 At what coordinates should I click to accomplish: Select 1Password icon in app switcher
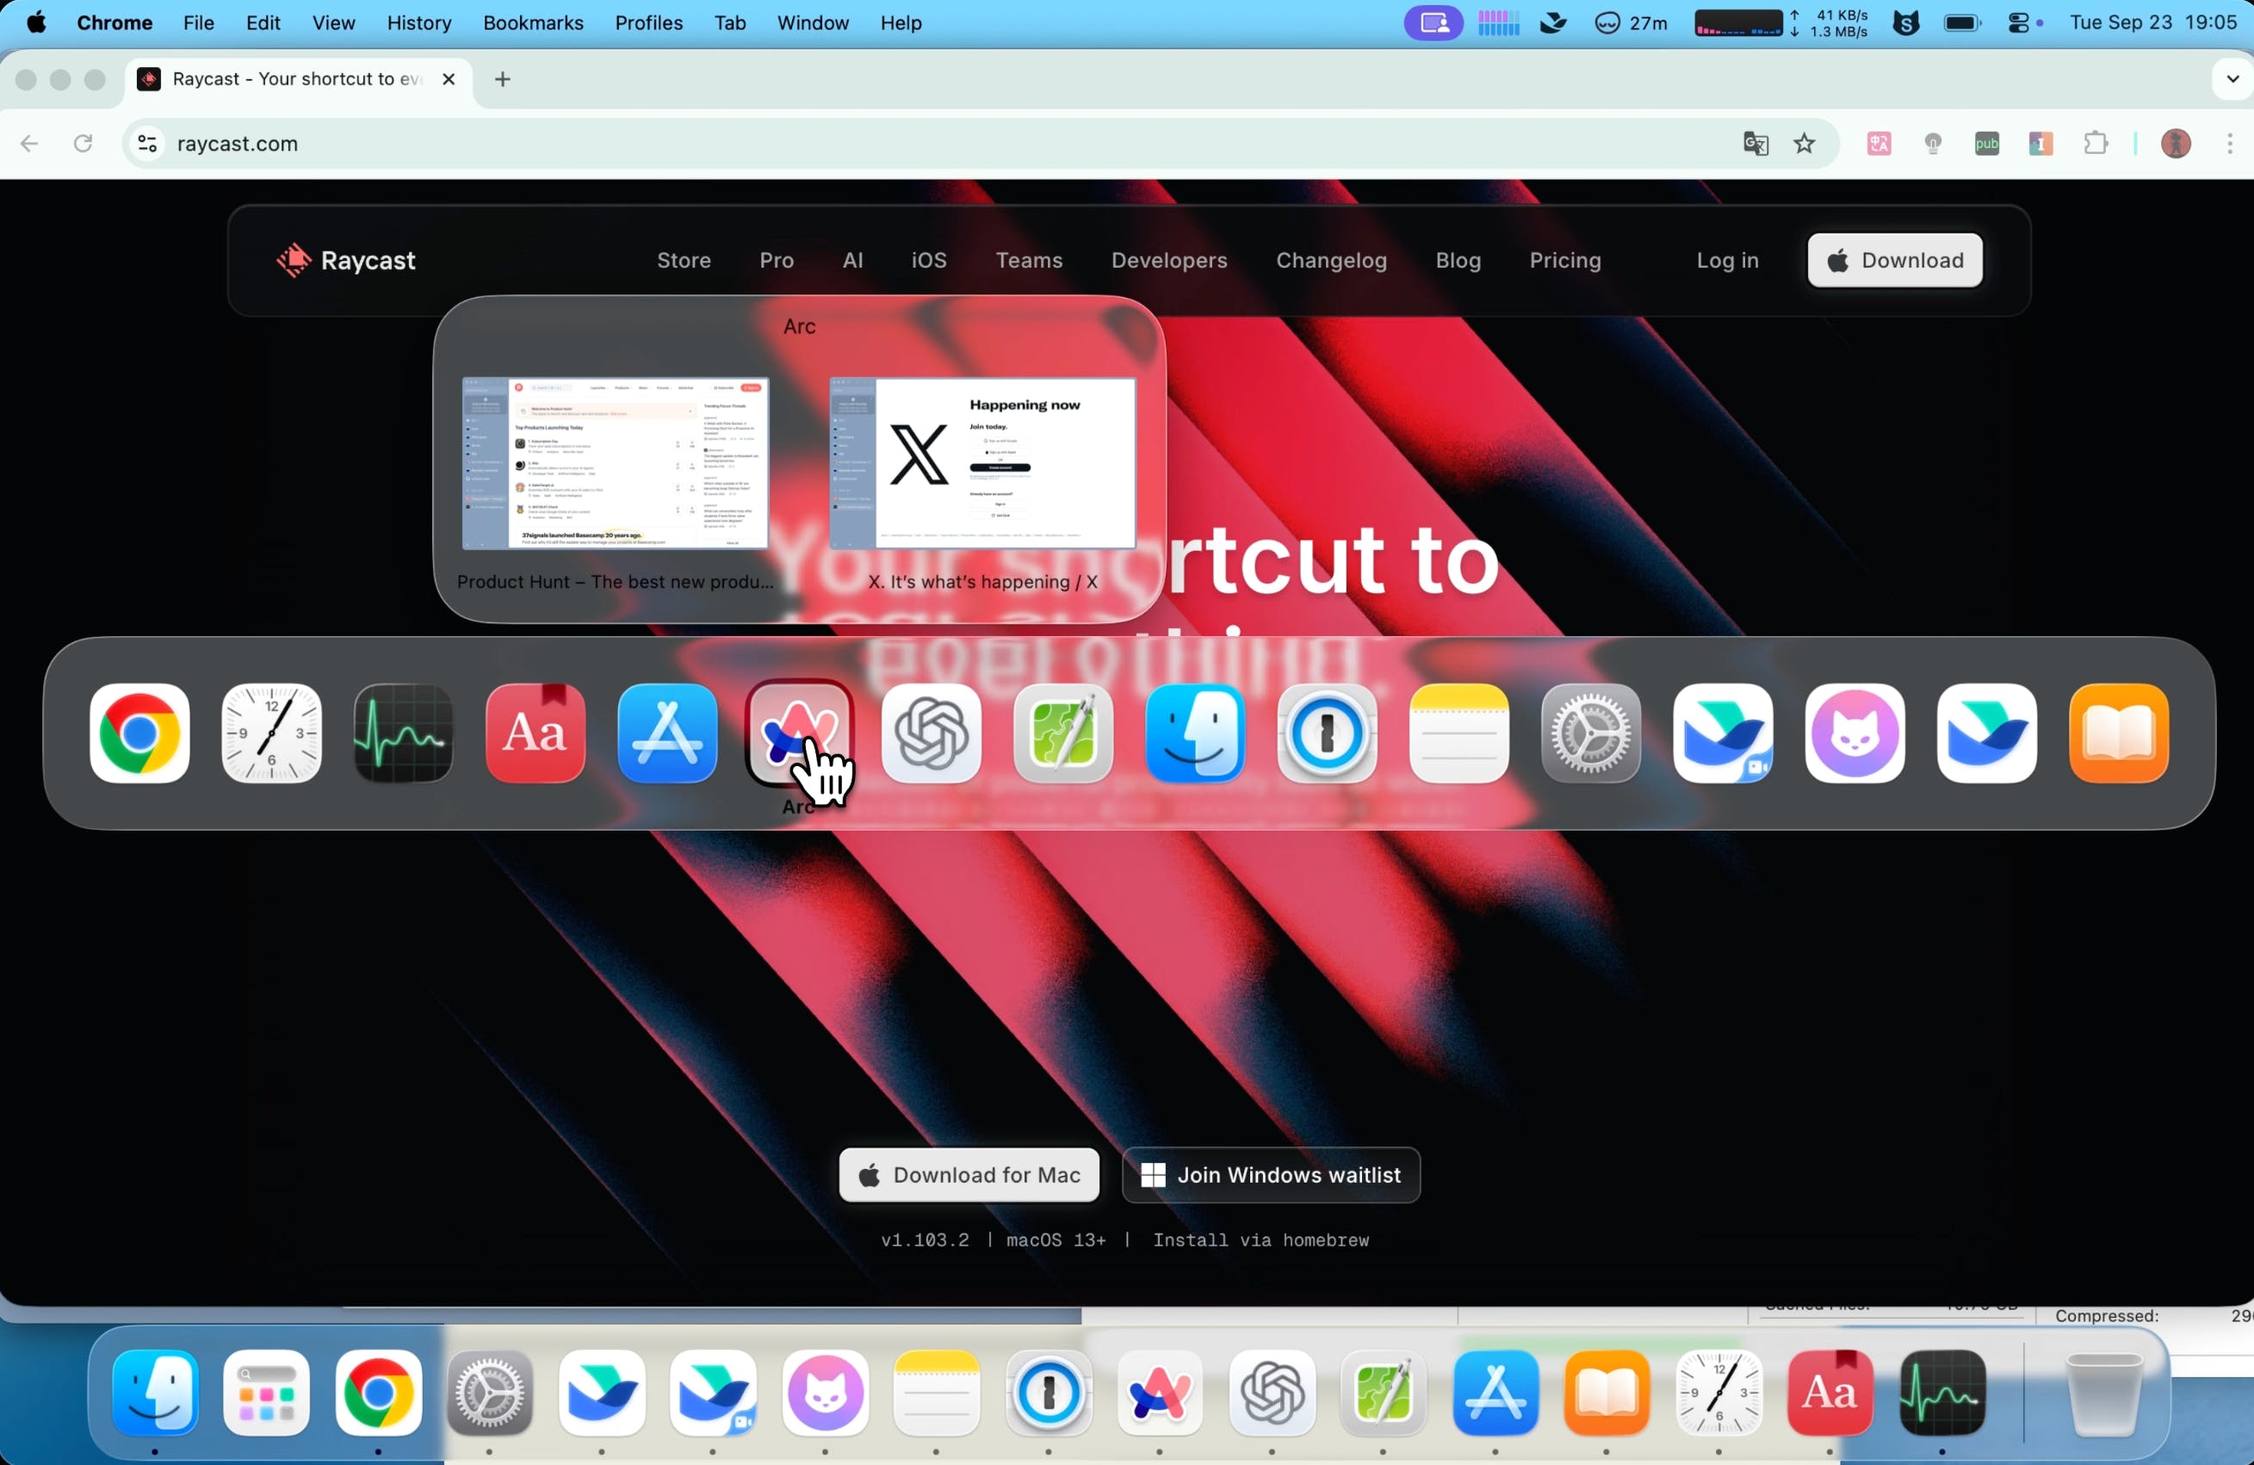[x=1326, y=733]
